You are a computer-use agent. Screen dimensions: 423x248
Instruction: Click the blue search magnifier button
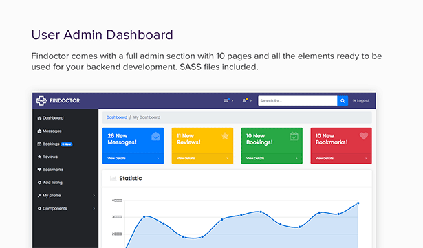click(343, 101)
